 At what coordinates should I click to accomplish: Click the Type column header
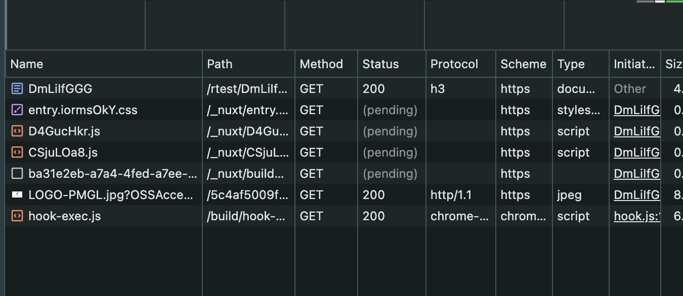pyautogui.click(x=571, y=64)
